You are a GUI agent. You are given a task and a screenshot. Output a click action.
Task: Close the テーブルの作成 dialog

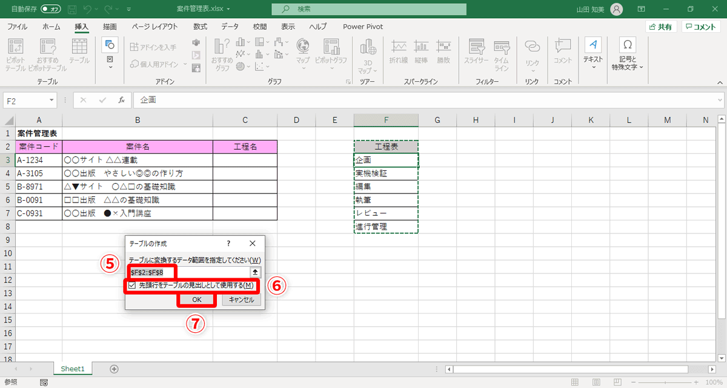pyautogui.click(x=253, y=243)
